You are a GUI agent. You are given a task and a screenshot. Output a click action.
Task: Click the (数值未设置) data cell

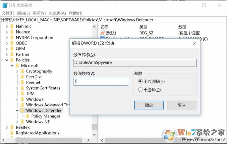click(189, 33)
